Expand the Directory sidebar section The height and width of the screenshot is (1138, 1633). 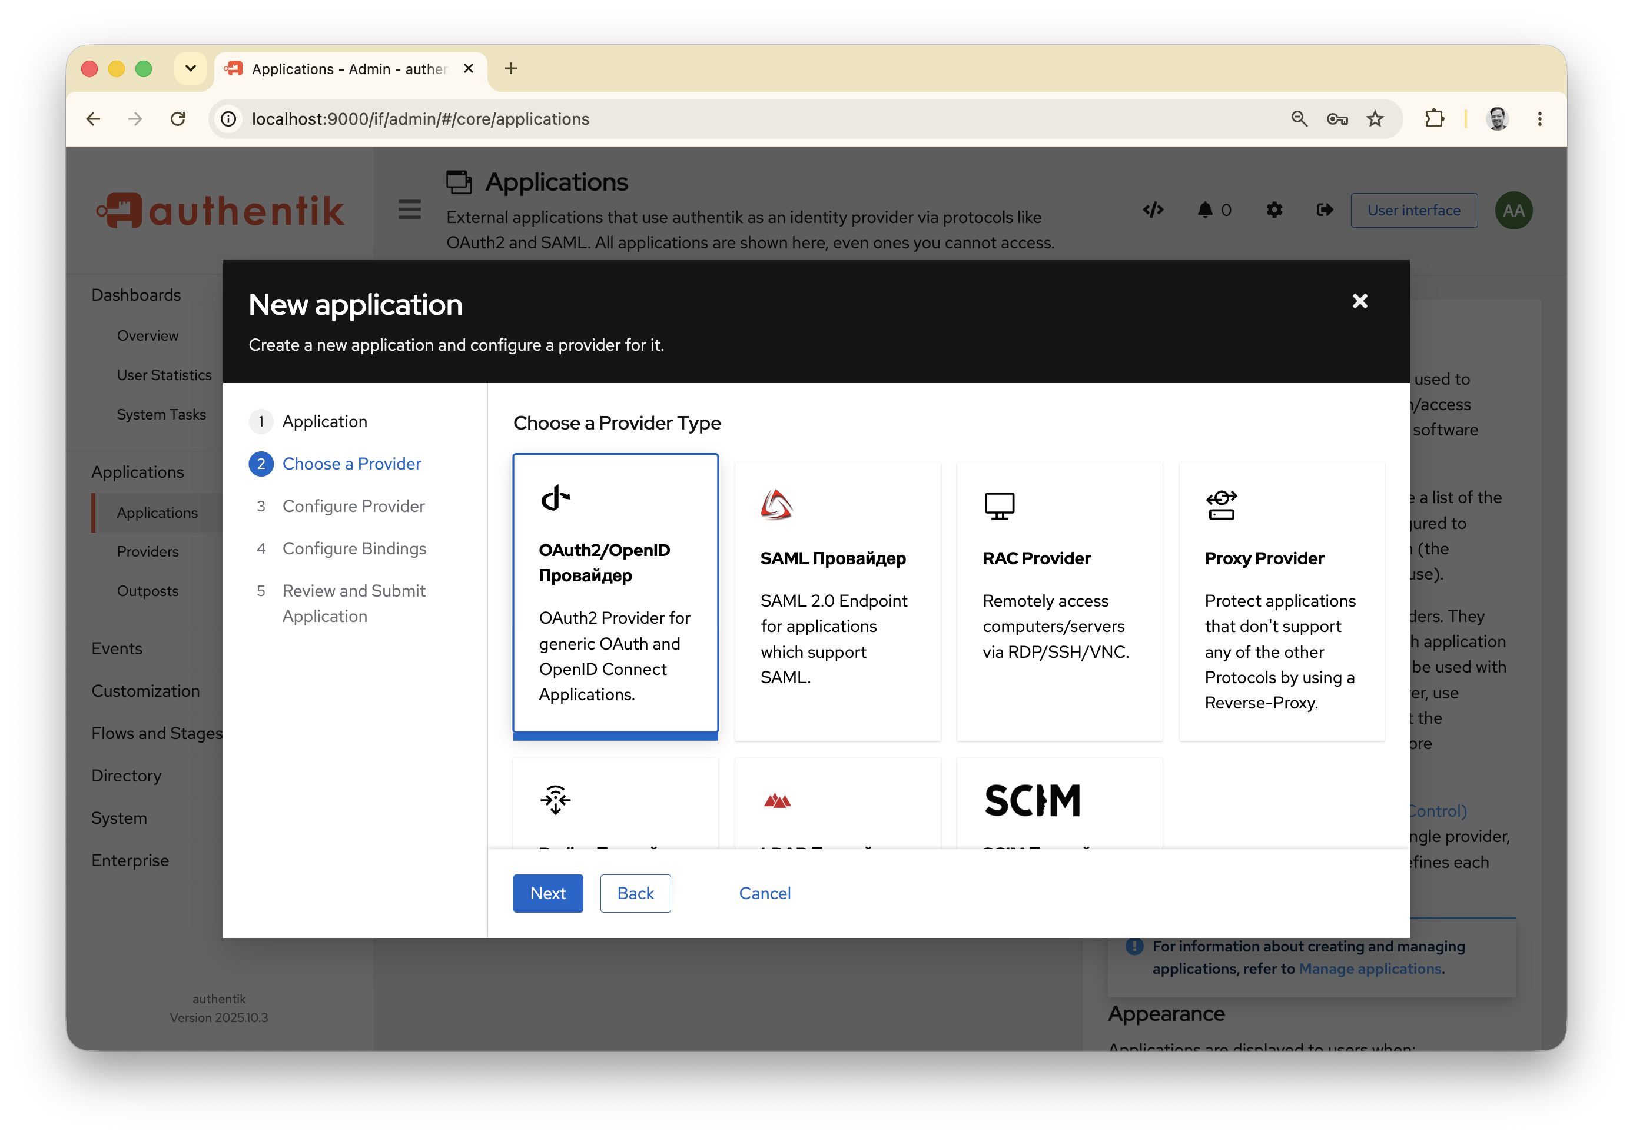point(126,776)
